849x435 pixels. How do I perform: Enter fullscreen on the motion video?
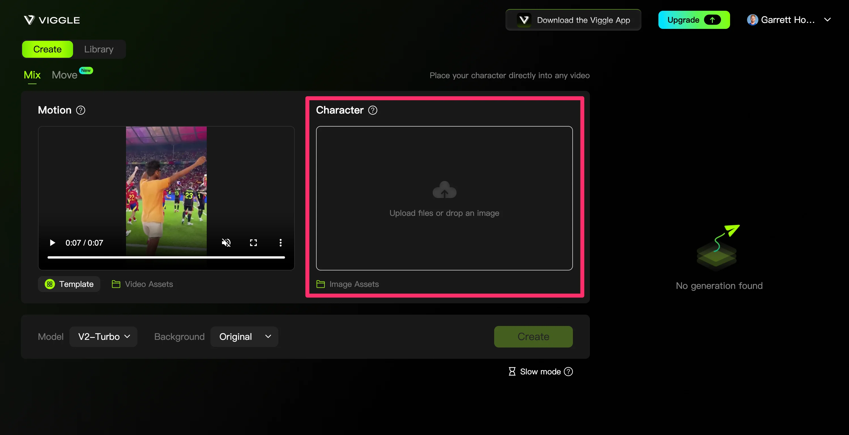tap(253, 243)
